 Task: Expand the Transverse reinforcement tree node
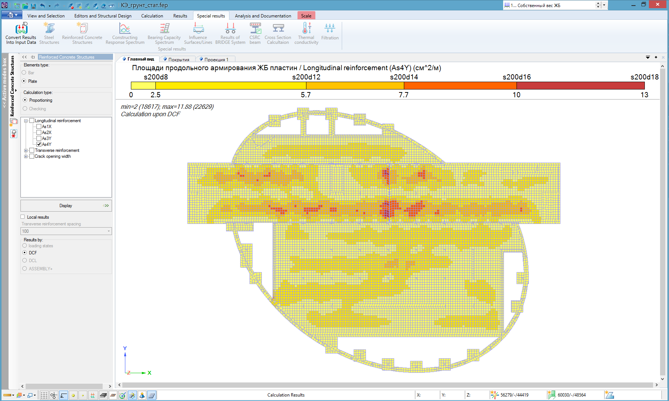point(26,150)
